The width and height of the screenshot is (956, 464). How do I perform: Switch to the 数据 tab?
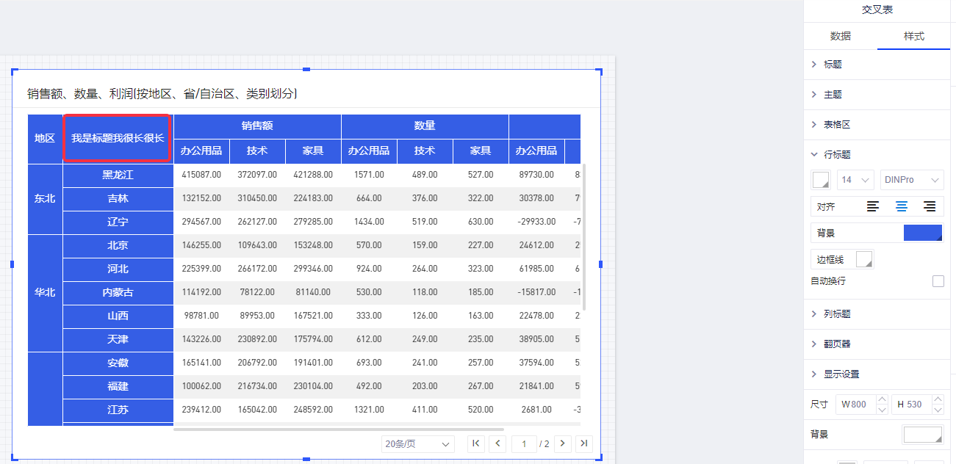tap(841, 36)
